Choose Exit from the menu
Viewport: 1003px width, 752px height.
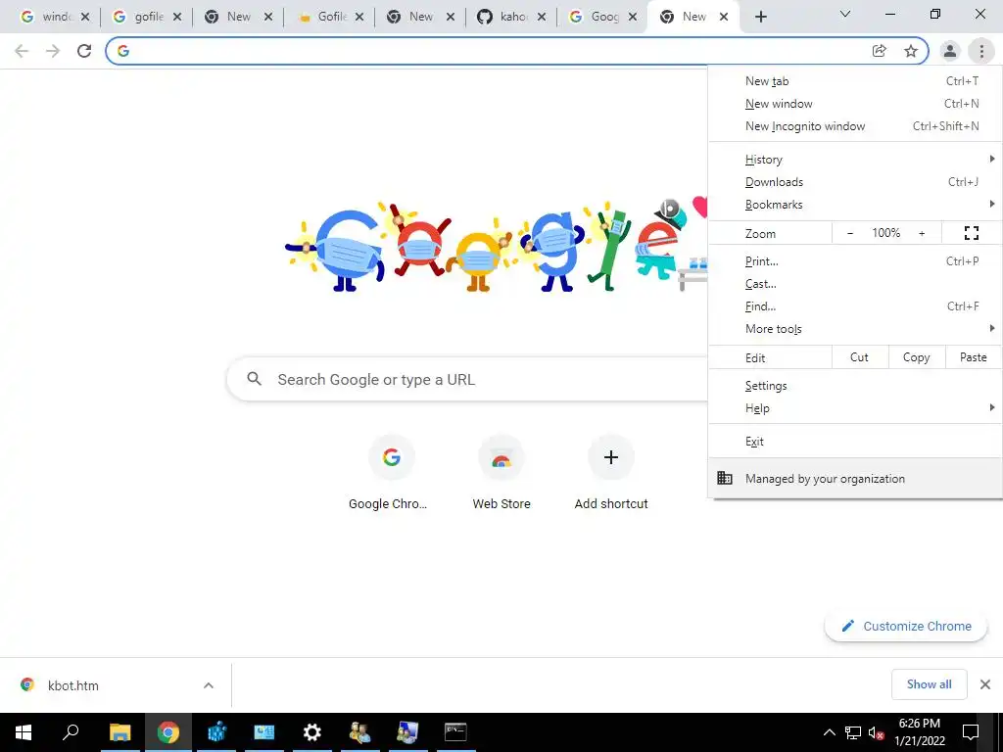855,442
